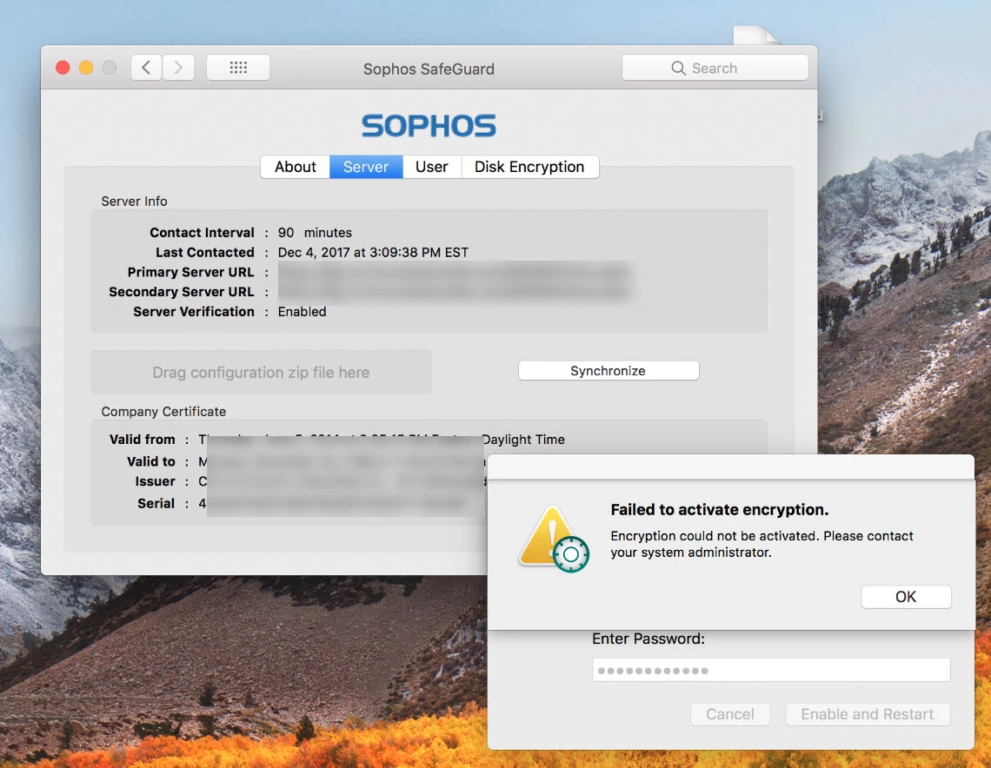Click the search magnifier icon

tap(678, 69)
